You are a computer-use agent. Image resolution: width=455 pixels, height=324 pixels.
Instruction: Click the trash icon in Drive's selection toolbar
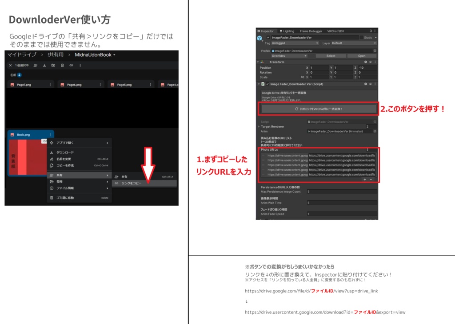[62, 66]
